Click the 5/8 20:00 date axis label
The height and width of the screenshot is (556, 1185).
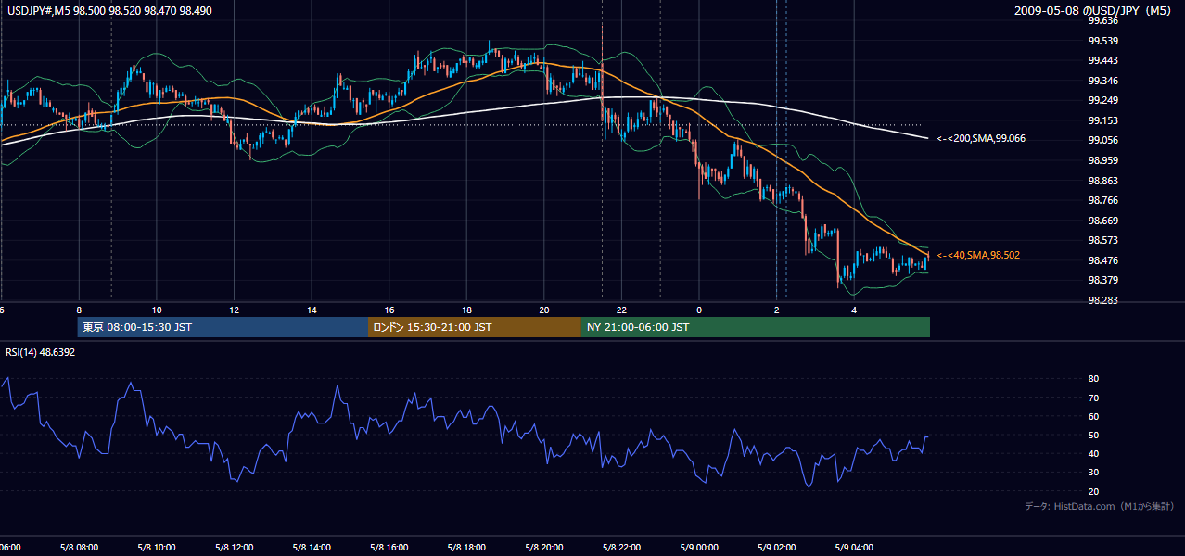click(x=544, y=548)
